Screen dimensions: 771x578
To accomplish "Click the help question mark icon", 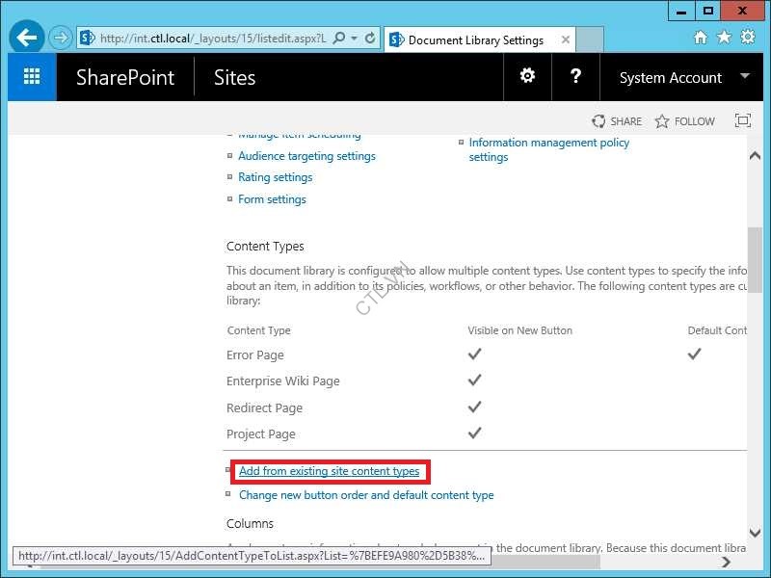I will 575,76.
